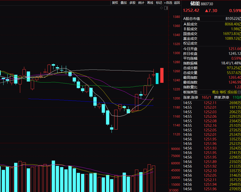Click the 总成交额 value 973.25亿
Viewport: 241px width, 192px height.
234,68
